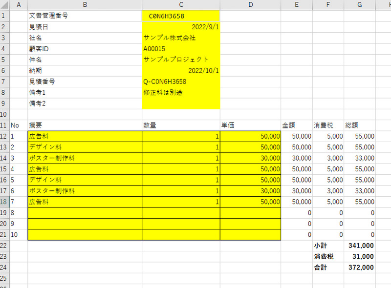Screen dimensions: 391x288
Task: Select the 合計 grand total 372,000
Action: (362, 267)
